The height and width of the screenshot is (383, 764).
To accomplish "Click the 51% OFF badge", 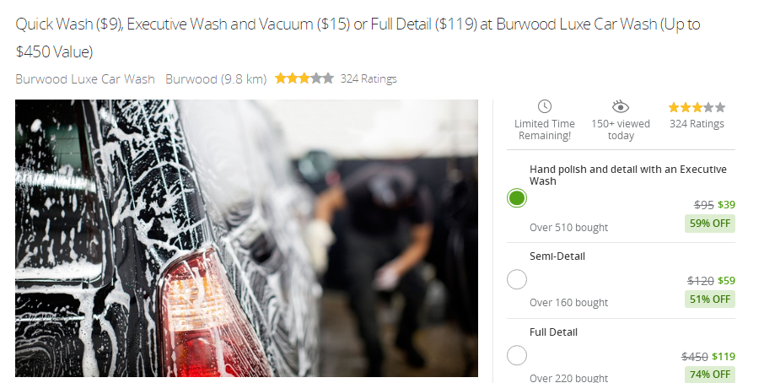I will [x=710, y=299].
